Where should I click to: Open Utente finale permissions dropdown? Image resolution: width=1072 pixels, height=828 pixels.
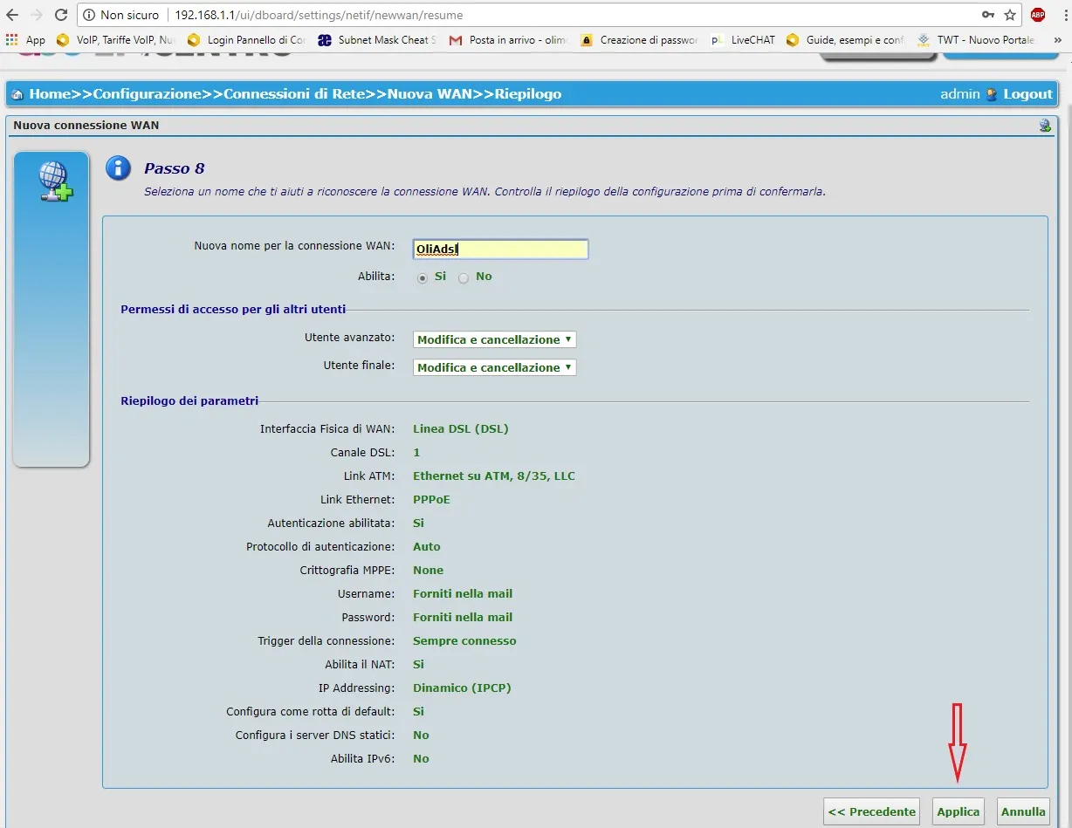click(x=494, y=367)
